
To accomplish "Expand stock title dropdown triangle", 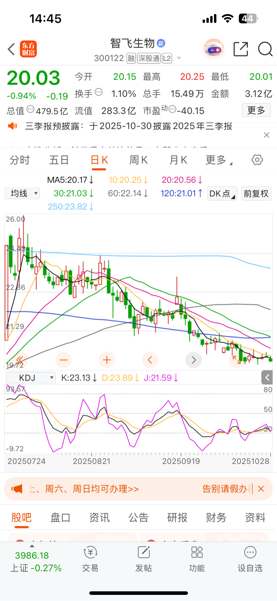I will click(x=179, y=58).
